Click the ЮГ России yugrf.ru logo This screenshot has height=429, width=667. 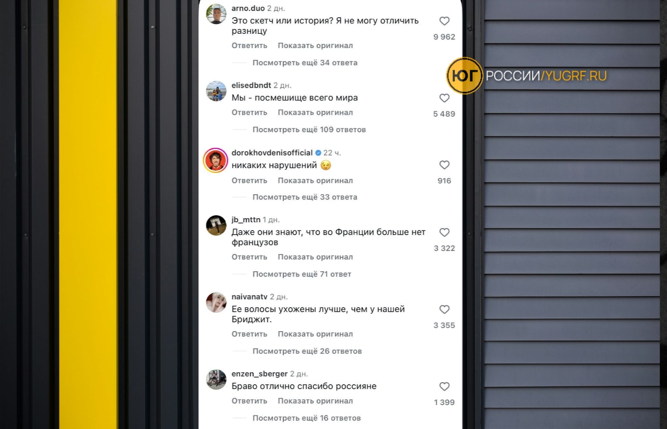pyautogui.click(x=527, y=76)
